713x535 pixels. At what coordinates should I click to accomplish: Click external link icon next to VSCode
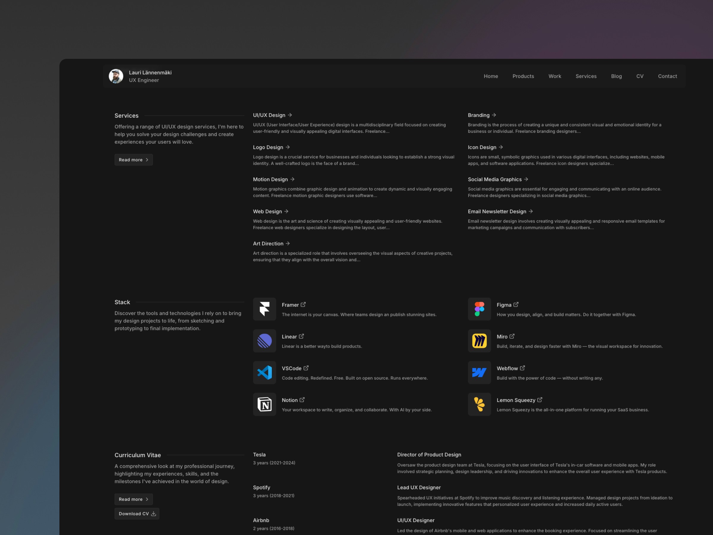coord(306,368)
